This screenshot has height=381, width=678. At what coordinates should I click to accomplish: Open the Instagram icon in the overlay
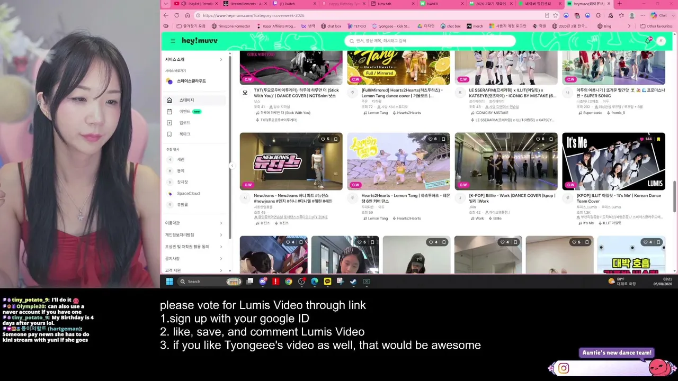[x=564, y=368]
